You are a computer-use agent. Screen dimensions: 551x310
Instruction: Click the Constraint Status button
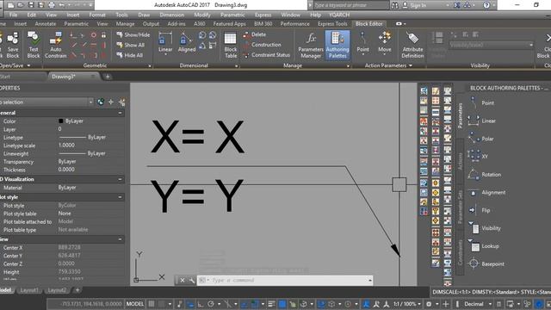click(266, 55)
